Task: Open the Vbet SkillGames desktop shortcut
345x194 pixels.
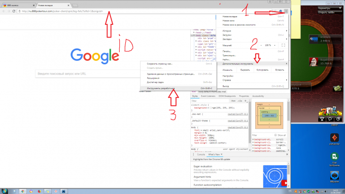Action: point(334,159)
